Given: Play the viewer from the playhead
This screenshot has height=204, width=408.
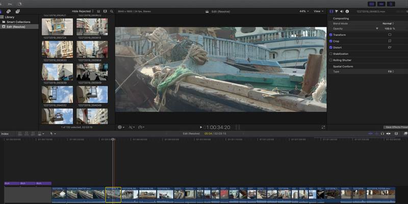Looking at the screenshot, I should pyautogui.click(x=201, y=127).
